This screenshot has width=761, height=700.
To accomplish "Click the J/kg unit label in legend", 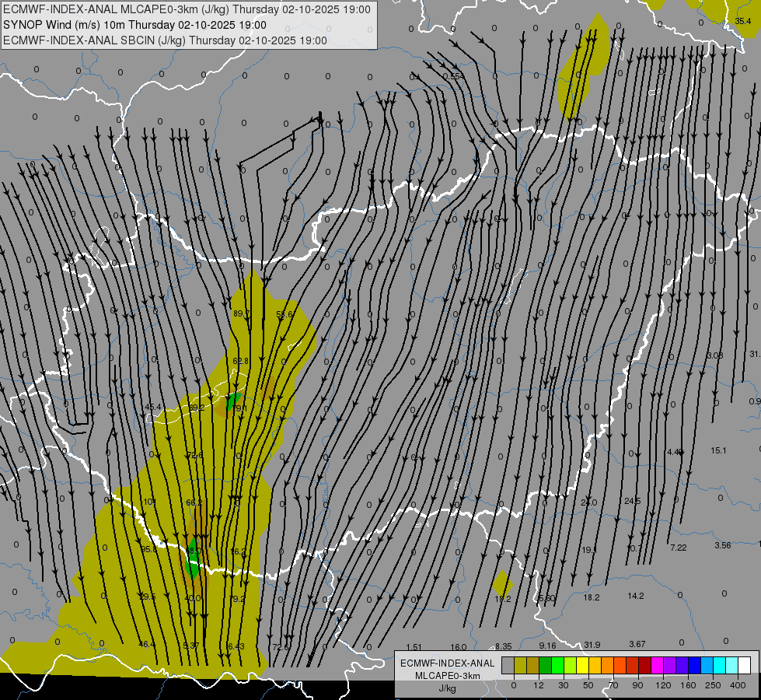I will point(446,688).
